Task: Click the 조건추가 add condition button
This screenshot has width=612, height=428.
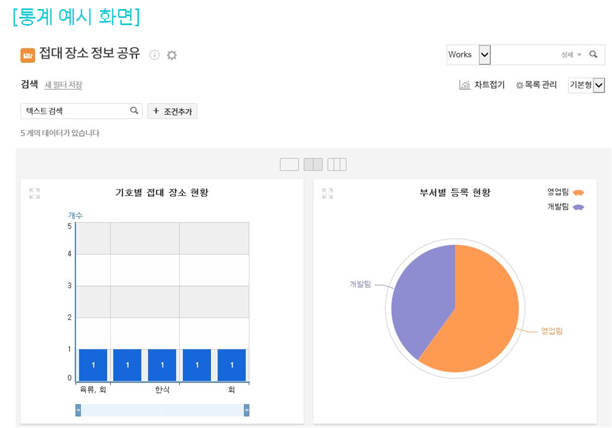Action: click(x=173, y=111)
